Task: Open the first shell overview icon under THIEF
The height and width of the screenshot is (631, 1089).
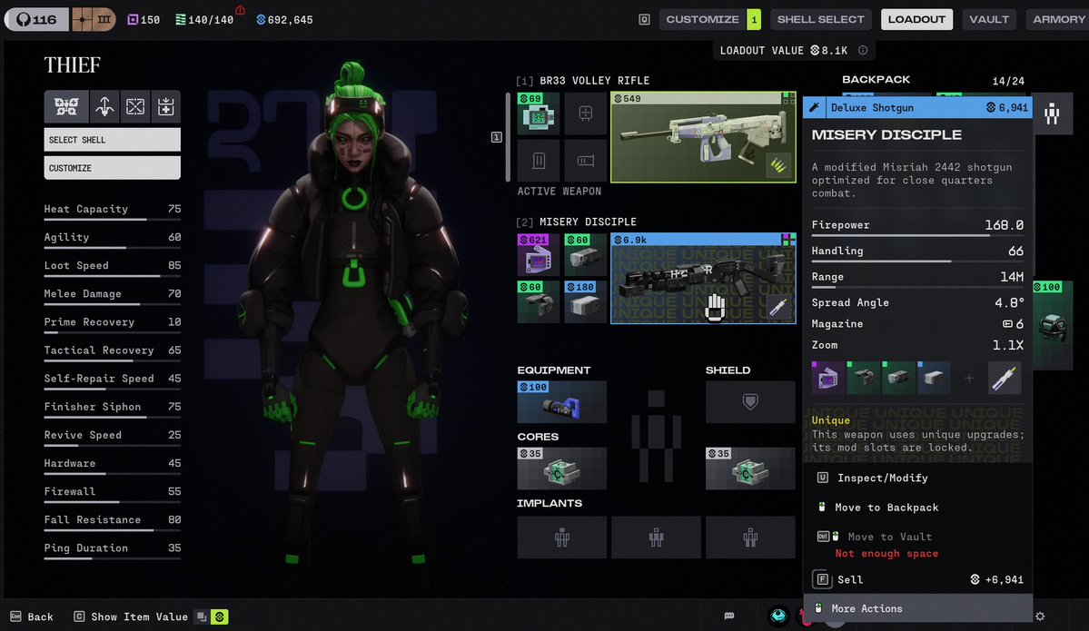Action: [x=66, y=106]
